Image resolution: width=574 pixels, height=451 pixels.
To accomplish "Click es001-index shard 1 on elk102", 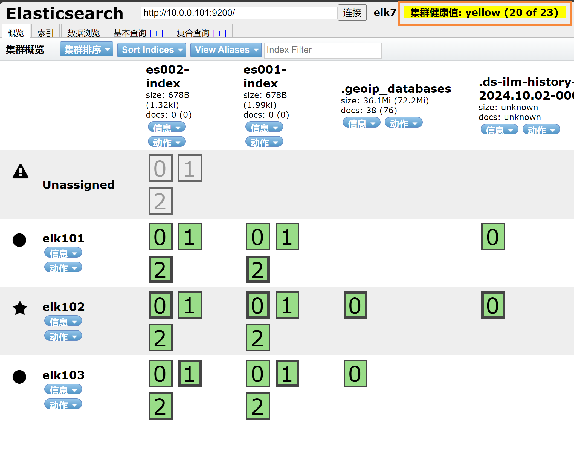I will click(x=287, y=305).
